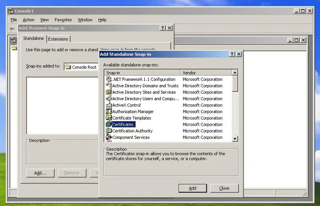
Task: Click the help button of Add Standalone Snap-in
Action: coord(232,54)
